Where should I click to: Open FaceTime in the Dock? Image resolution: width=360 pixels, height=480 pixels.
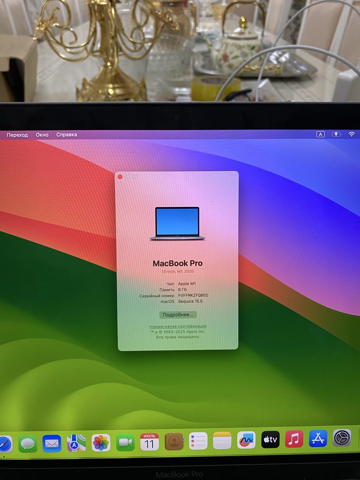click(125, 443)
